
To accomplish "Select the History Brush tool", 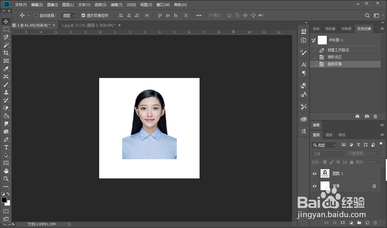I will coord(6,100).
